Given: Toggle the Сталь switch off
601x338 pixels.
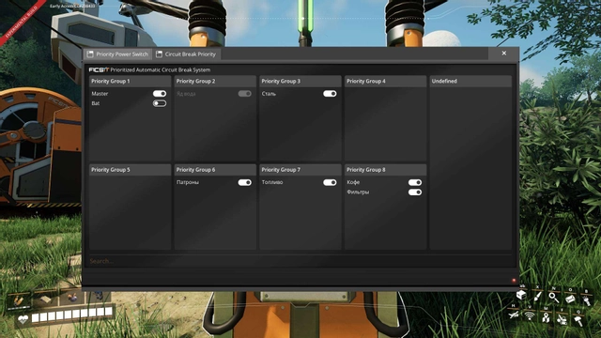Looking at the screenshot, I should tap(330, 94).
